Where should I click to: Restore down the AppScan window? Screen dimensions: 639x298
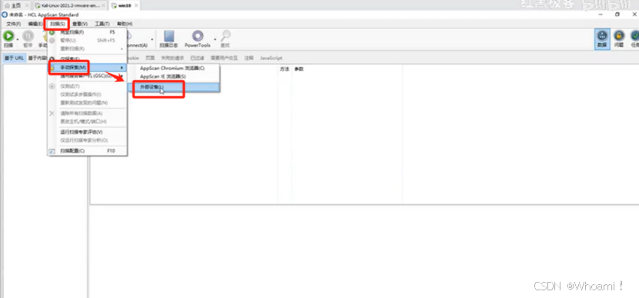[x=617, y=15]
